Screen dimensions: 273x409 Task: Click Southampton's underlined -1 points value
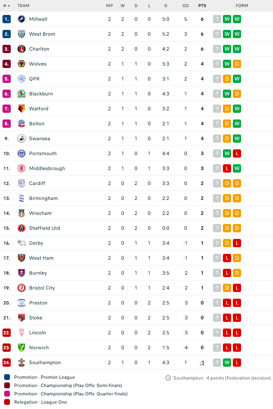coord(202,363)
